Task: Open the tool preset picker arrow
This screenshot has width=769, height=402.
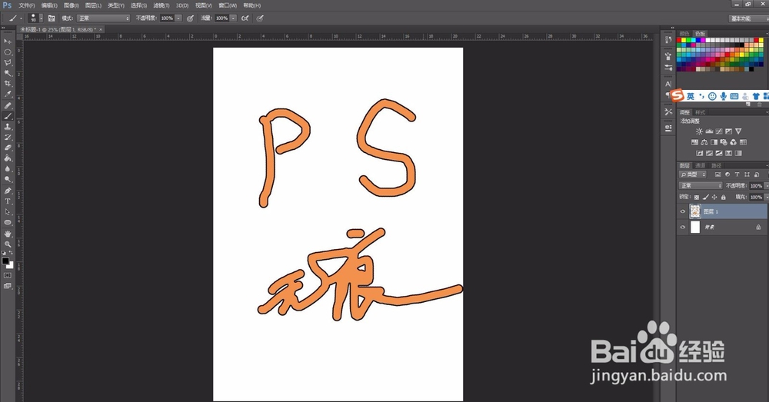Action: (x=21, y=18)
